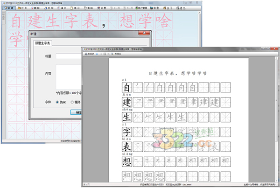280x188 pixels.
Task: Click the bold 想 character in preview page
Action: 127,161
